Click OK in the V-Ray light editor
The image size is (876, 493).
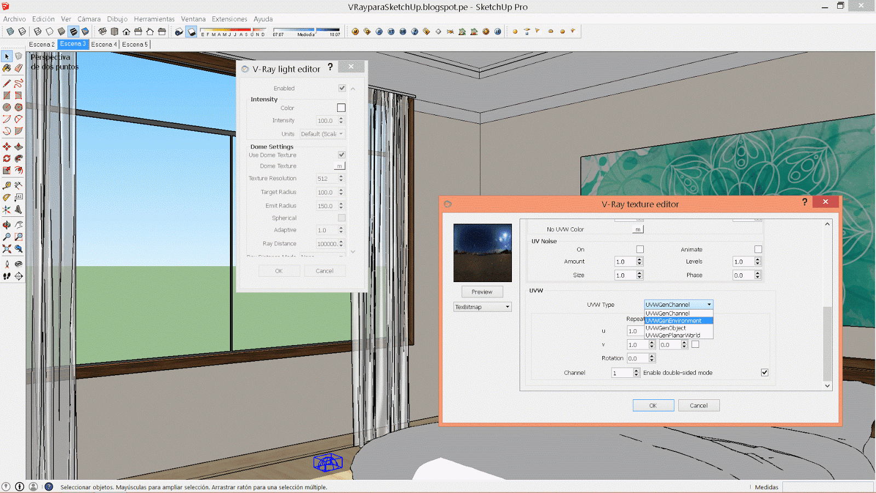(279, 271)
